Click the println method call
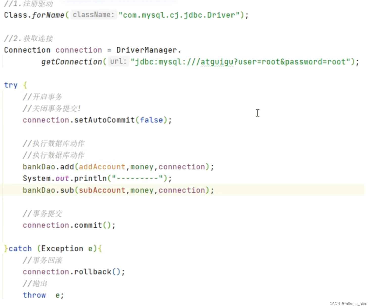Screen dimensions: 371x308 coord(90,178)
